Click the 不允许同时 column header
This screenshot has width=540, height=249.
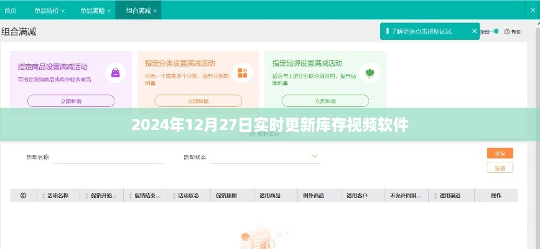[x=406, y=195]
